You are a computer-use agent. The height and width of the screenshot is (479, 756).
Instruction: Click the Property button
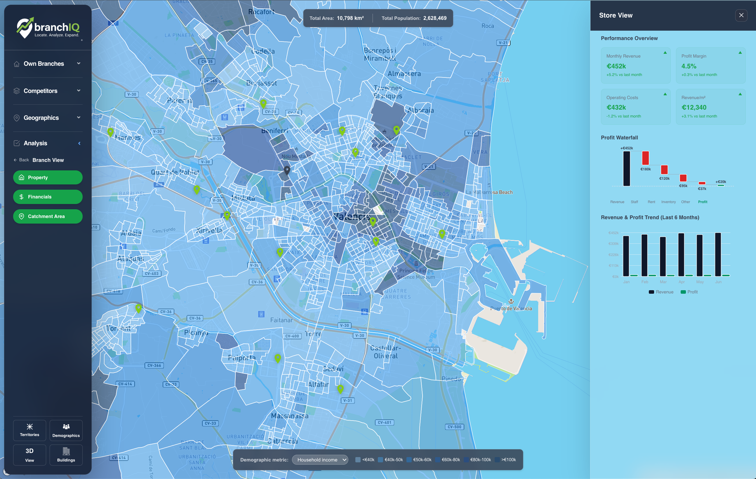coord(48,177)
